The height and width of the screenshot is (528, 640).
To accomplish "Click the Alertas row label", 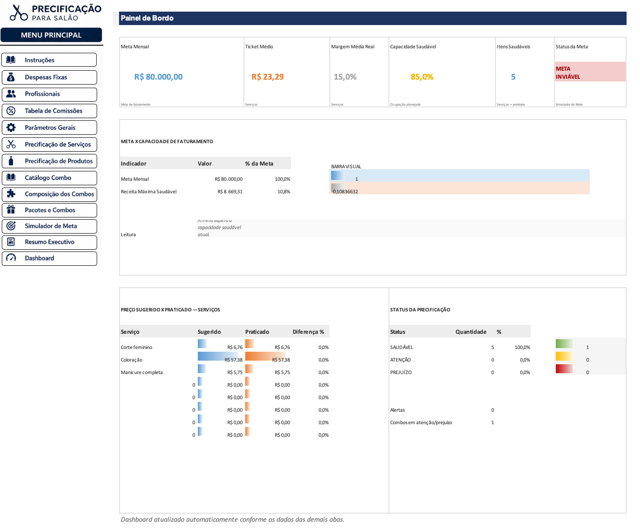I will pyautogui.click(x=397, y=410).
